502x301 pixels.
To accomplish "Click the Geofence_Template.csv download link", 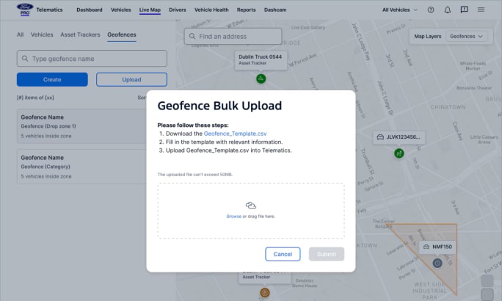I will click(x=234, y=134).
